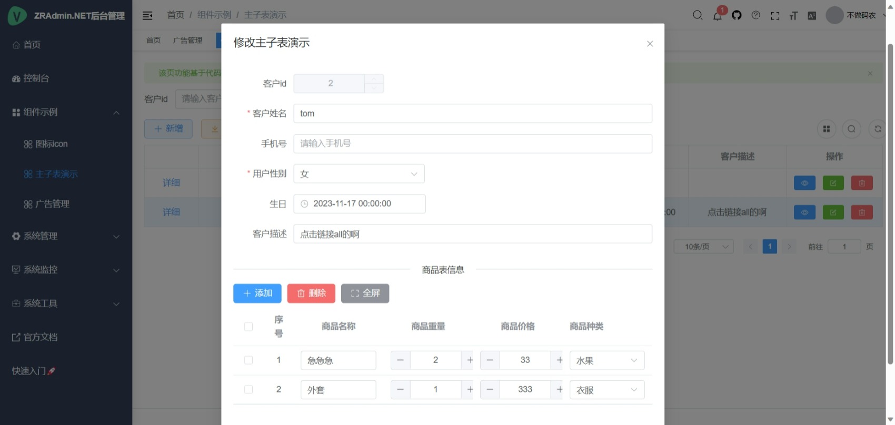This screenshot has width=895, height=425.
Task: Open the 用户性别 dropdown
Action: coord(359,174)
